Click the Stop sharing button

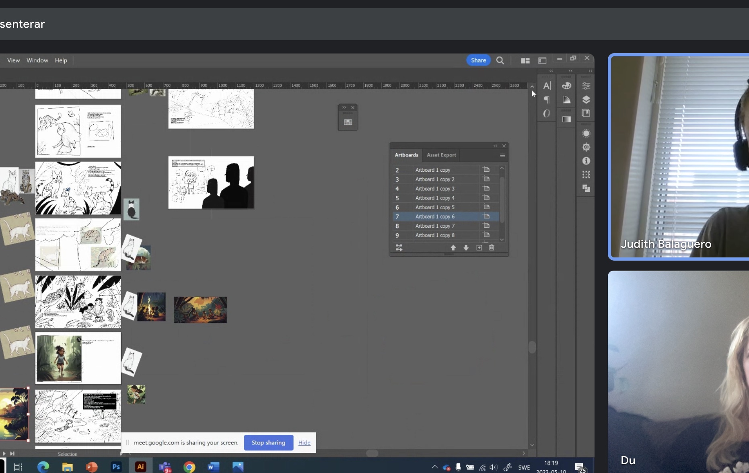[268, 442]
